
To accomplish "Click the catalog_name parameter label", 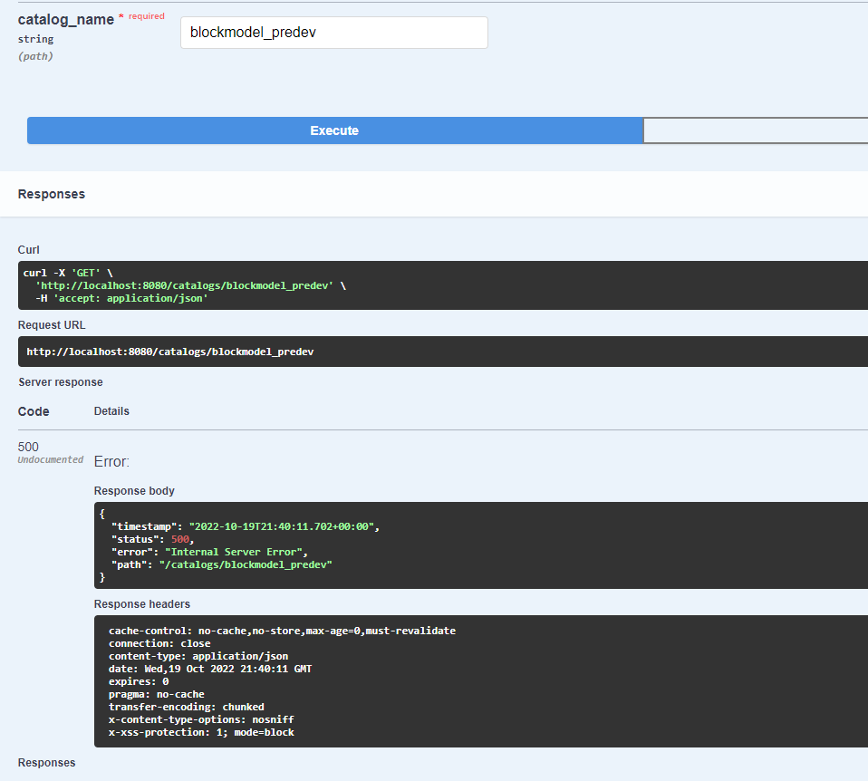I will 66,19.
